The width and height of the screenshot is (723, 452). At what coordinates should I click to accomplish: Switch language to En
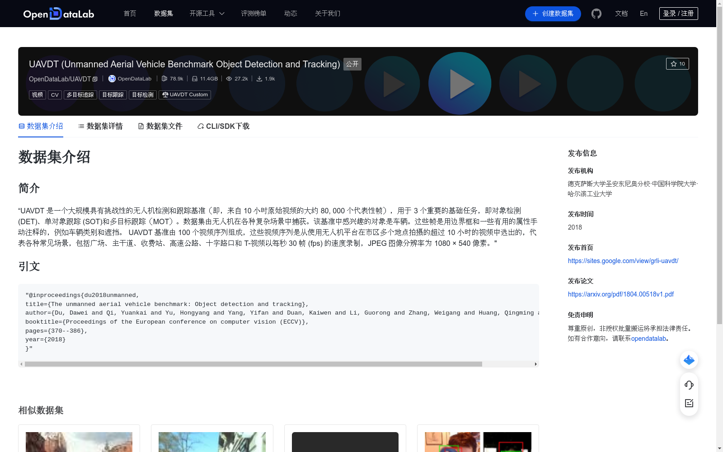point(643,14)
